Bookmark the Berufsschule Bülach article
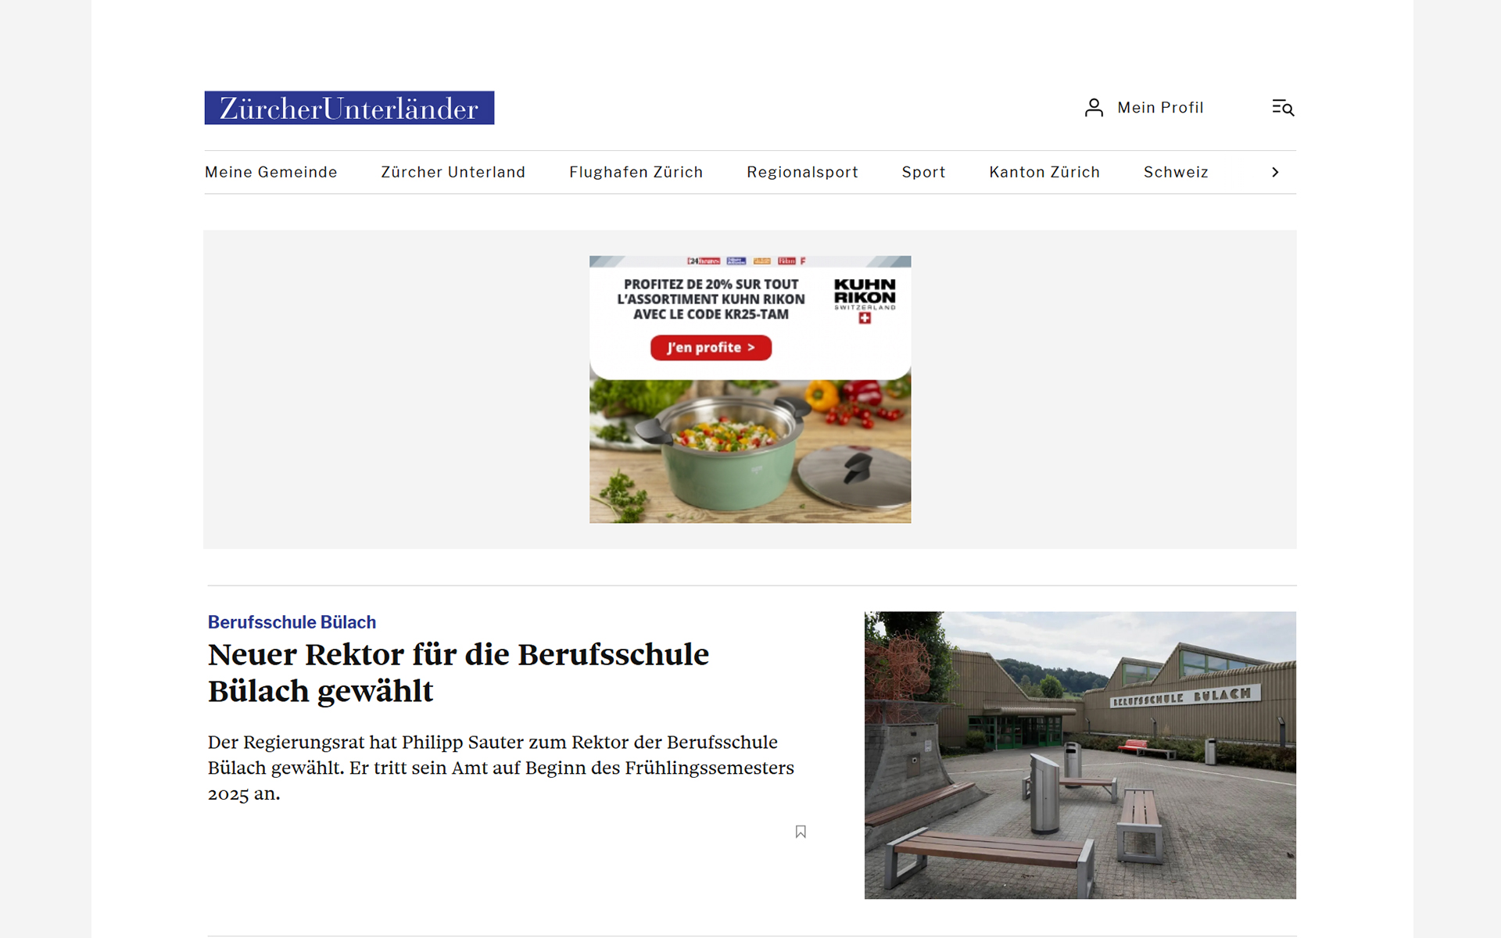This screenshot has width=1501, height=938. [x=801, y=832]
